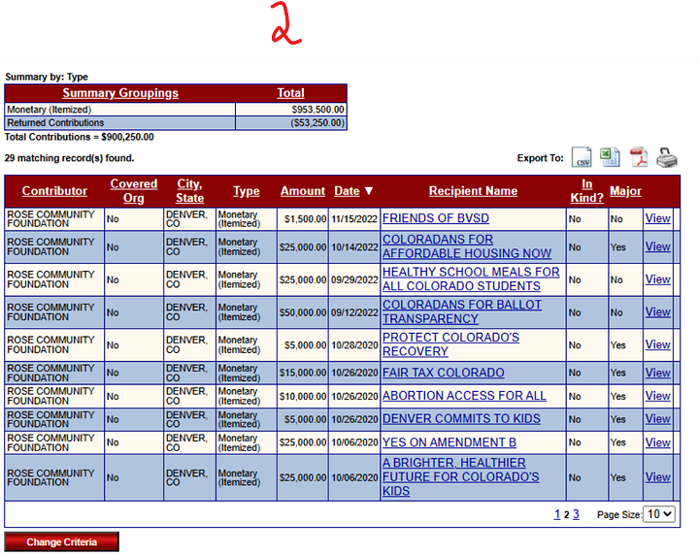View details for ABORTION ACCESS FOR ALL row
The height and width of the screenshot is (555, 699).
click(657, 396)
